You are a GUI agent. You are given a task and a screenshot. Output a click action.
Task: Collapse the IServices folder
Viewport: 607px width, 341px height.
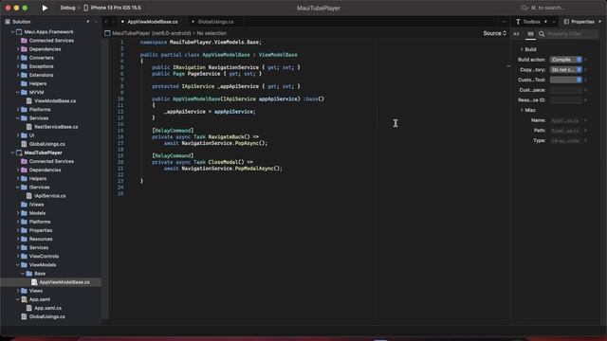coord(18,188)
